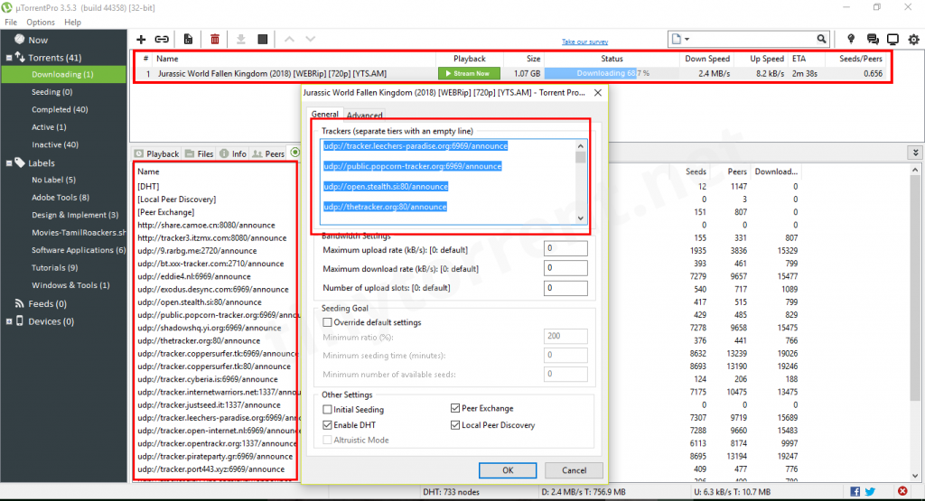Image resolution: width=925 pixels, height=501 pixels.
Task: Select Completed (40) in sidebar
Action: coord(60,109)
